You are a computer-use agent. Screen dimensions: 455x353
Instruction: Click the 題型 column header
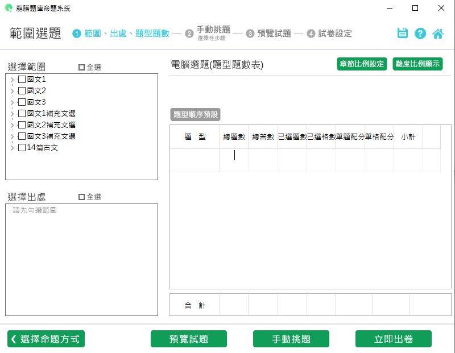click(195, 136)
